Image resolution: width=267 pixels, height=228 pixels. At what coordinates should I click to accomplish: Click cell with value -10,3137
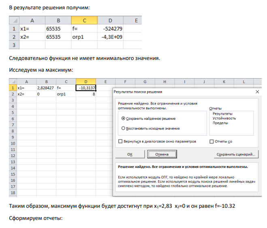point(86,88)
